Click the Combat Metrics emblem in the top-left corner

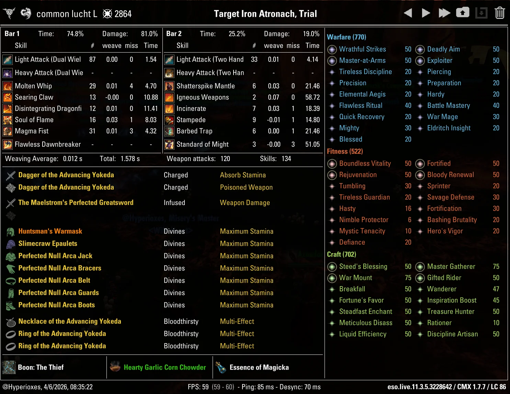[x=9, y=13]
